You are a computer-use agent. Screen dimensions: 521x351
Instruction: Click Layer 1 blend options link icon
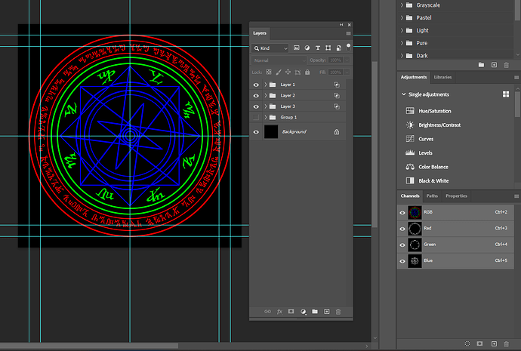337,85
